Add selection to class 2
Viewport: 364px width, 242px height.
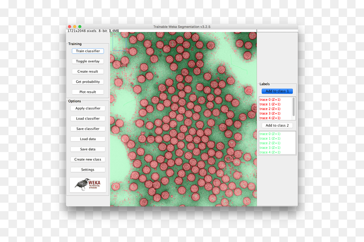click(x=277, y=125)
